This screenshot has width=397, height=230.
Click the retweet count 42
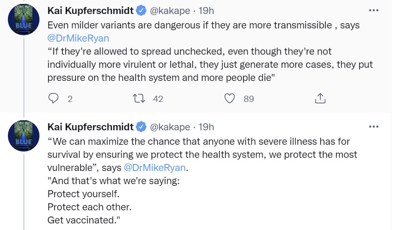point(158,99)
